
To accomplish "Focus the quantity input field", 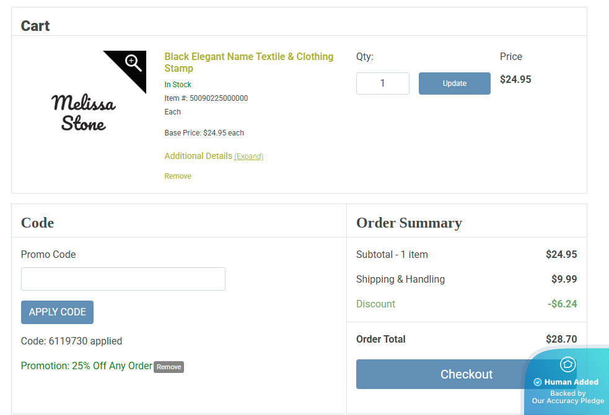I will pyautogui.click(x=382, y=83).
